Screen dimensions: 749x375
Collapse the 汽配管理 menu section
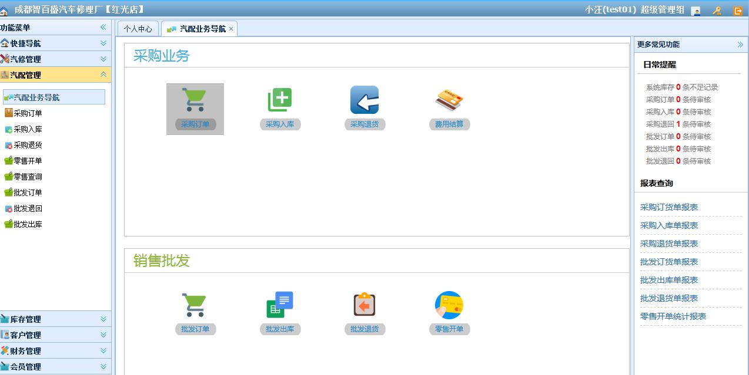click(x=103, y=75)
